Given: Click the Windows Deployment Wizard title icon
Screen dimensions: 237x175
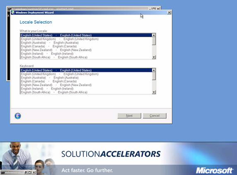Looking at the screenshot, I should point(13,13).
